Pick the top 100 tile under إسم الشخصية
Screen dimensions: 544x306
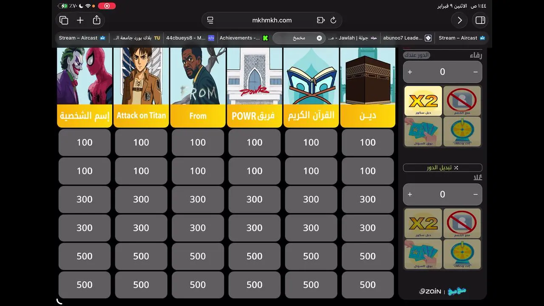click(x=85, y=142)
